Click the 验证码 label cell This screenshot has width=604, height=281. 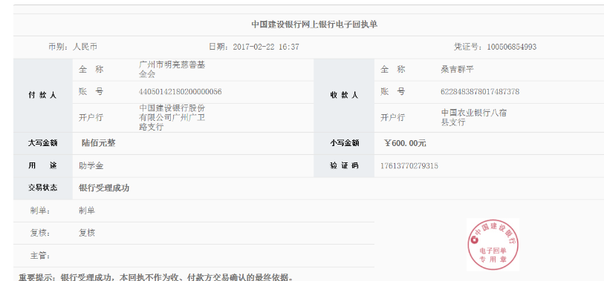pyautogui.click(x=344, y=166)
